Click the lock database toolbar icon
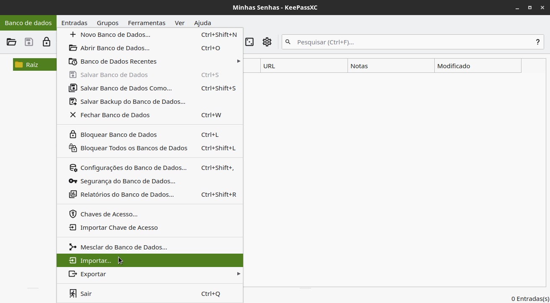This screenshot has height=303, width=550. tap(47, 42)
